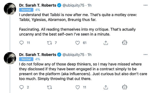Click the 4% score on second tweet
Screen dimensions: 151x93
point(37,59)
